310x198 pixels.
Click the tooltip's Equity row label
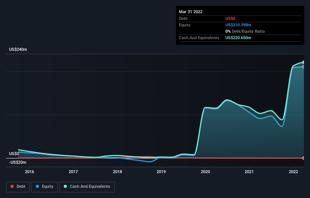(185, 25)
